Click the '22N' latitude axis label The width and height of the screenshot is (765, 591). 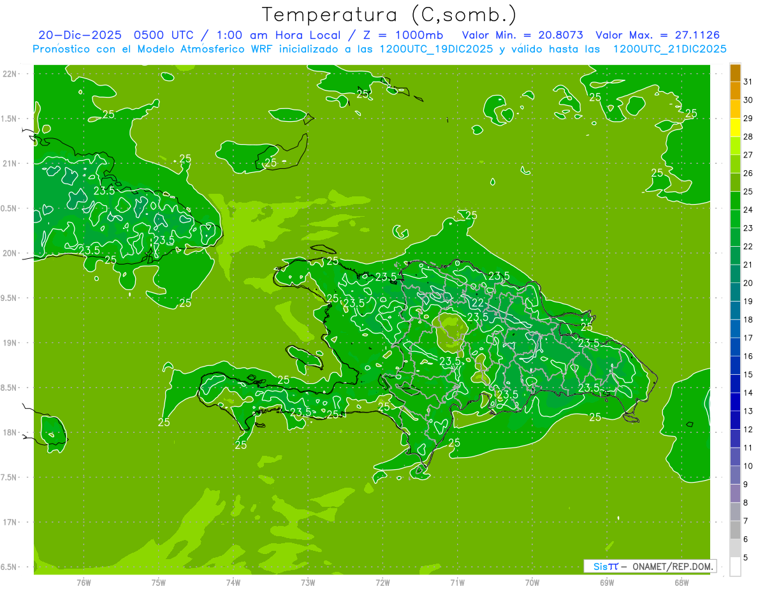click(10, 74)
